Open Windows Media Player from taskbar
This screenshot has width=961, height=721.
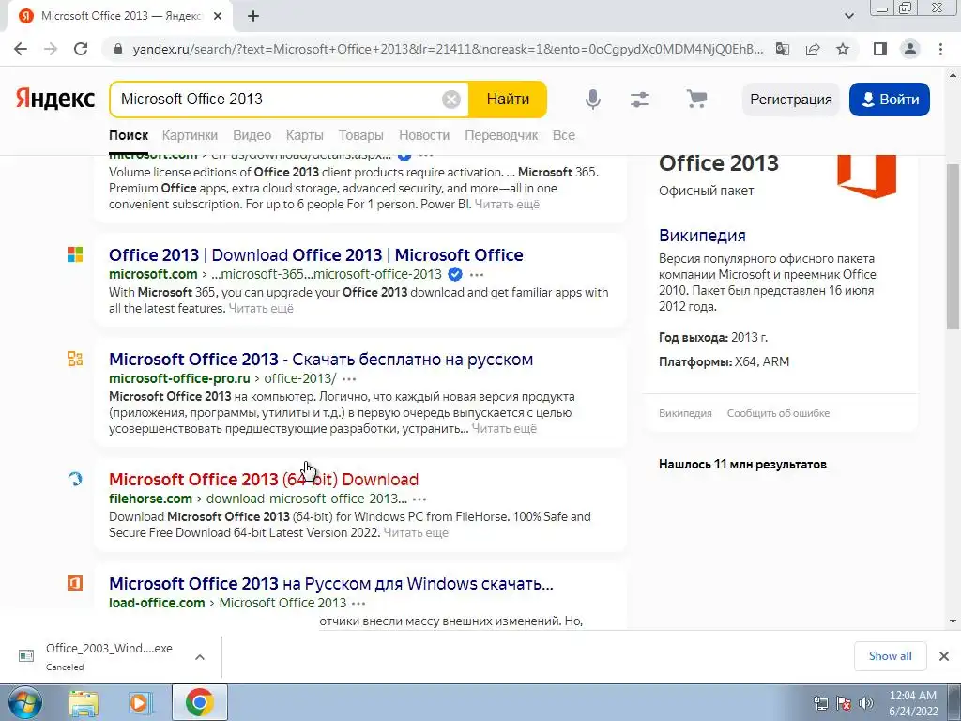pyautogui.click(x=139, y=702)
